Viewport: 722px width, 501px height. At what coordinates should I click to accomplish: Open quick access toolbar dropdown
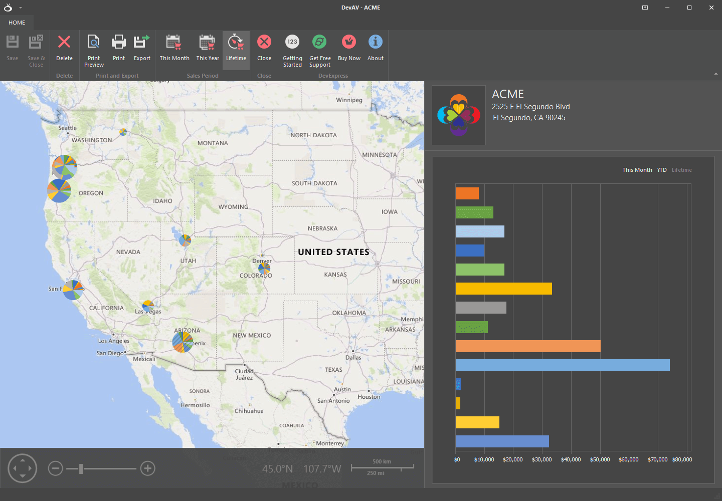(21, 8)
